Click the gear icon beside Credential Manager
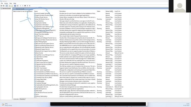The height and width of the screenshot is (107, 191). click(35, 83)
